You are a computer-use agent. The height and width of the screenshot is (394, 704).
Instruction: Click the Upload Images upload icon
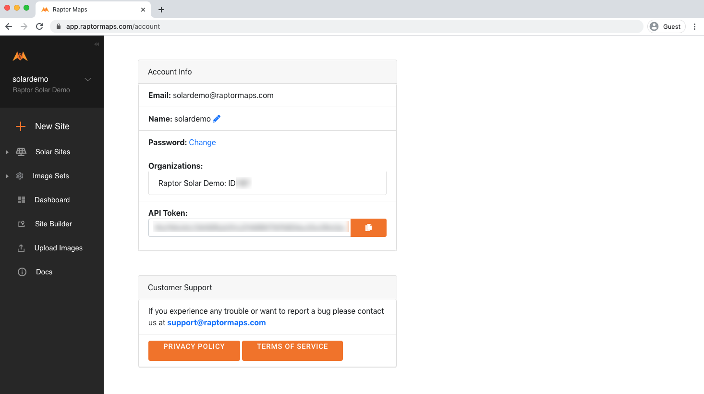21,248
